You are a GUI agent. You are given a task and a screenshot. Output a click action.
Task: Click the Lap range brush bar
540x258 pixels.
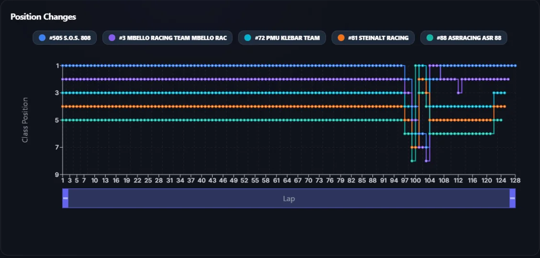coord(289,198)
